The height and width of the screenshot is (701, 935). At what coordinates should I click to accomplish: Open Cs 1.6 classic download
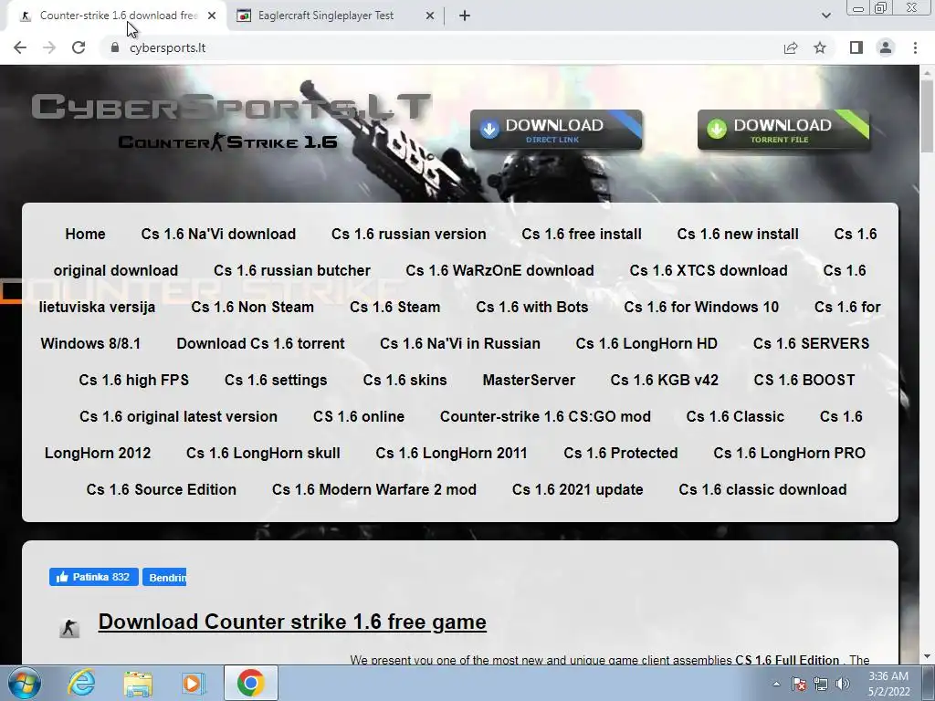pos(762,489)
